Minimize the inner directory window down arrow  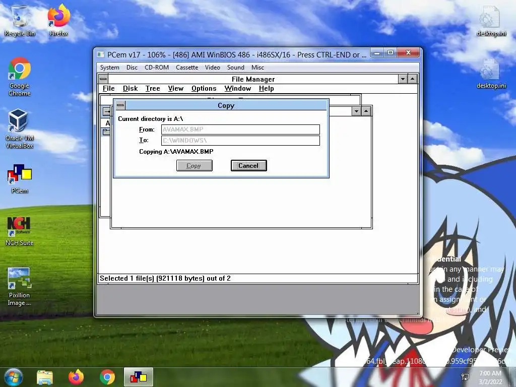pos(356,111)
